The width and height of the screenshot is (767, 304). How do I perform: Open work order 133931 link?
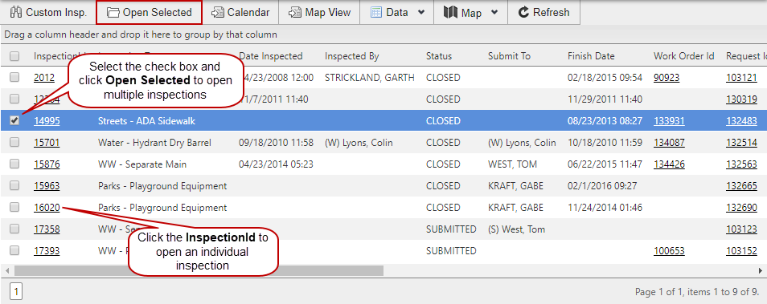point(669,120)
